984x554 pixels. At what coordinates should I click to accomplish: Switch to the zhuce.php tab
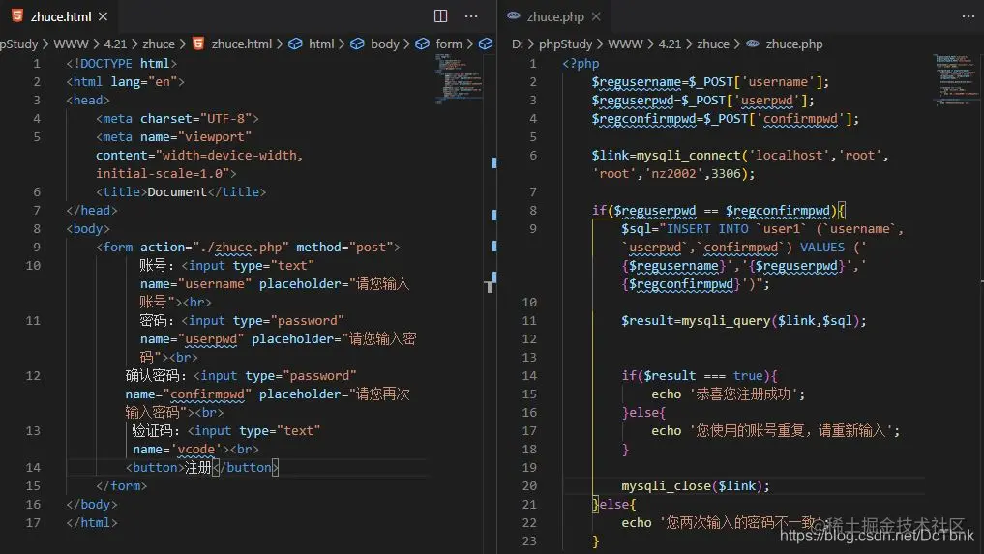tap(554, 16)
